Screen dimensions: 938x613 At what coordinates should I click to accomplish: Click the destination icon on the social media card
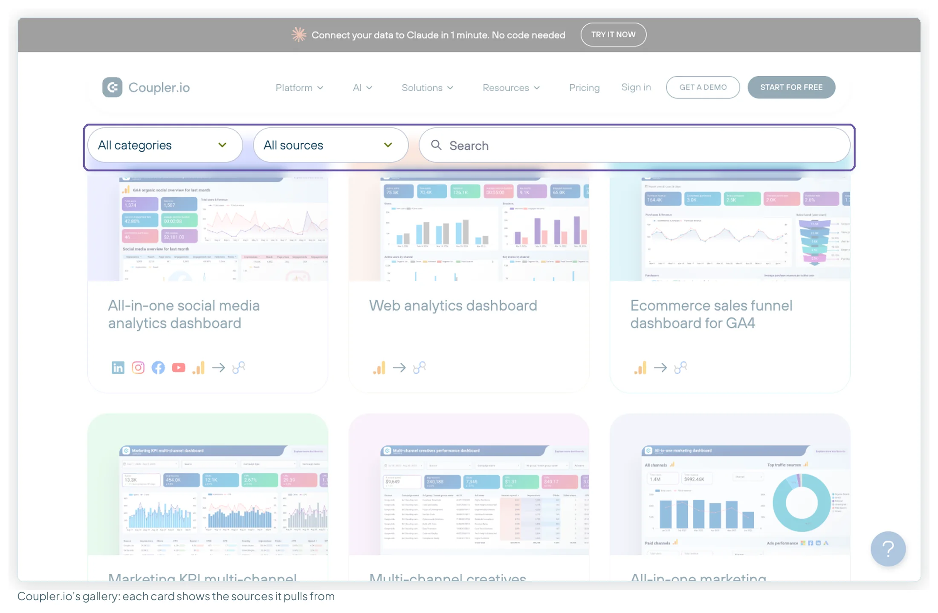(x=239, y=368)
